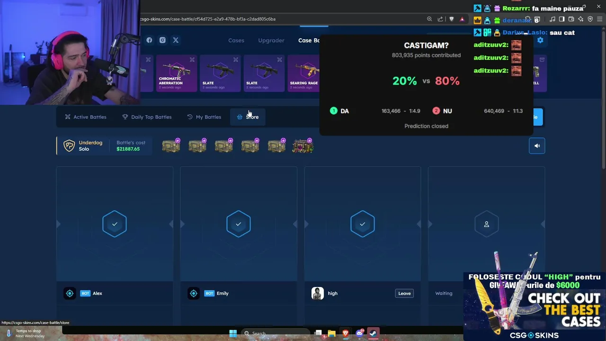This screenshot has height=341, width=606.
Task: Open the Case Battles nav item
Action: 309,40
